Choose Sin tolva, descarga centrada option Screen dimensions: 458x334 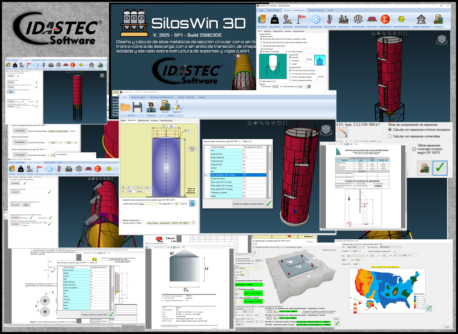tap(290, 77)
